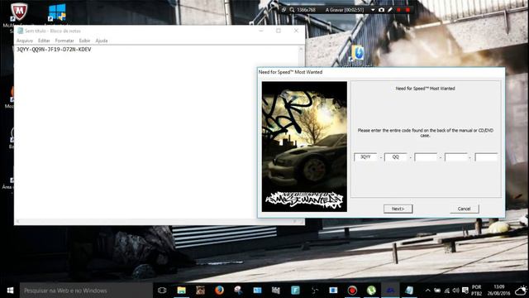Focus the second code field containing QQ
Screen dimensions: 529x298
click(x=395, y=157)
